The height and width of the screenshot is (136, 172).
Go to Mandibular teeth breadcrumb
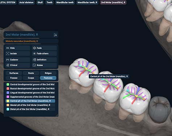pos(65,3)
